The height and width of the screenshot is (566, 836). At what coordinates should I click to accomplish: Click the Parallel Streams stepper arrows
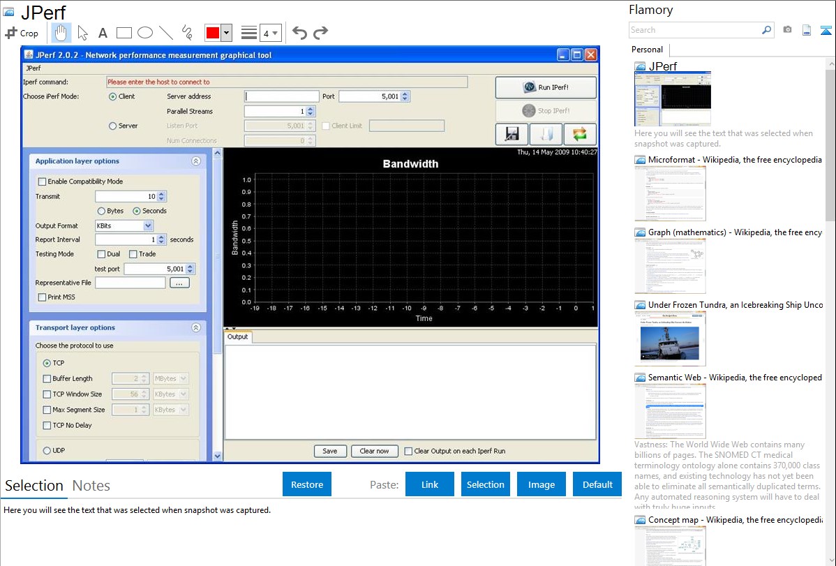(x=311, y=111)
